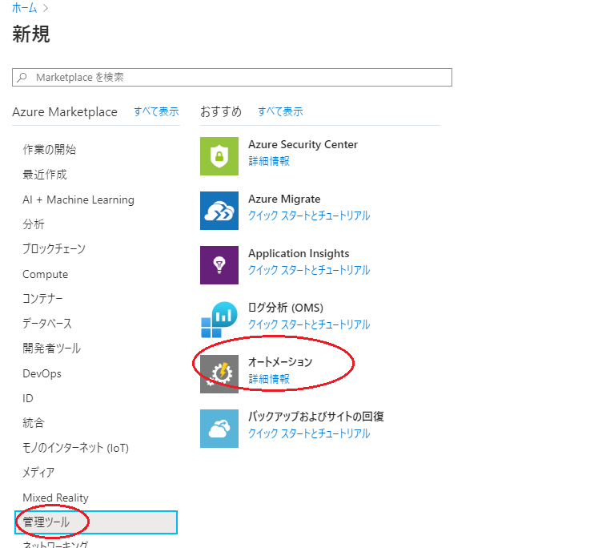This screenshot has width=614, height=548.
Task: Click the オートメーション gear icon
Action: 219,374
